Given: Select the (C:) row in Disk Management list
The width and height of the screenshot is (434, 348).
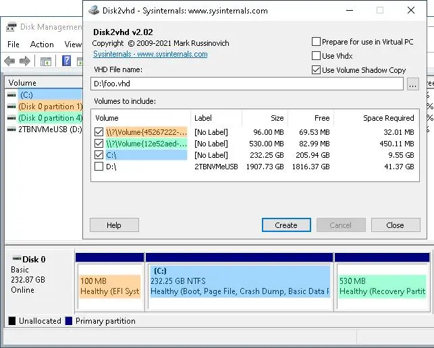Looking at the screenshot, I should (45, 95).
